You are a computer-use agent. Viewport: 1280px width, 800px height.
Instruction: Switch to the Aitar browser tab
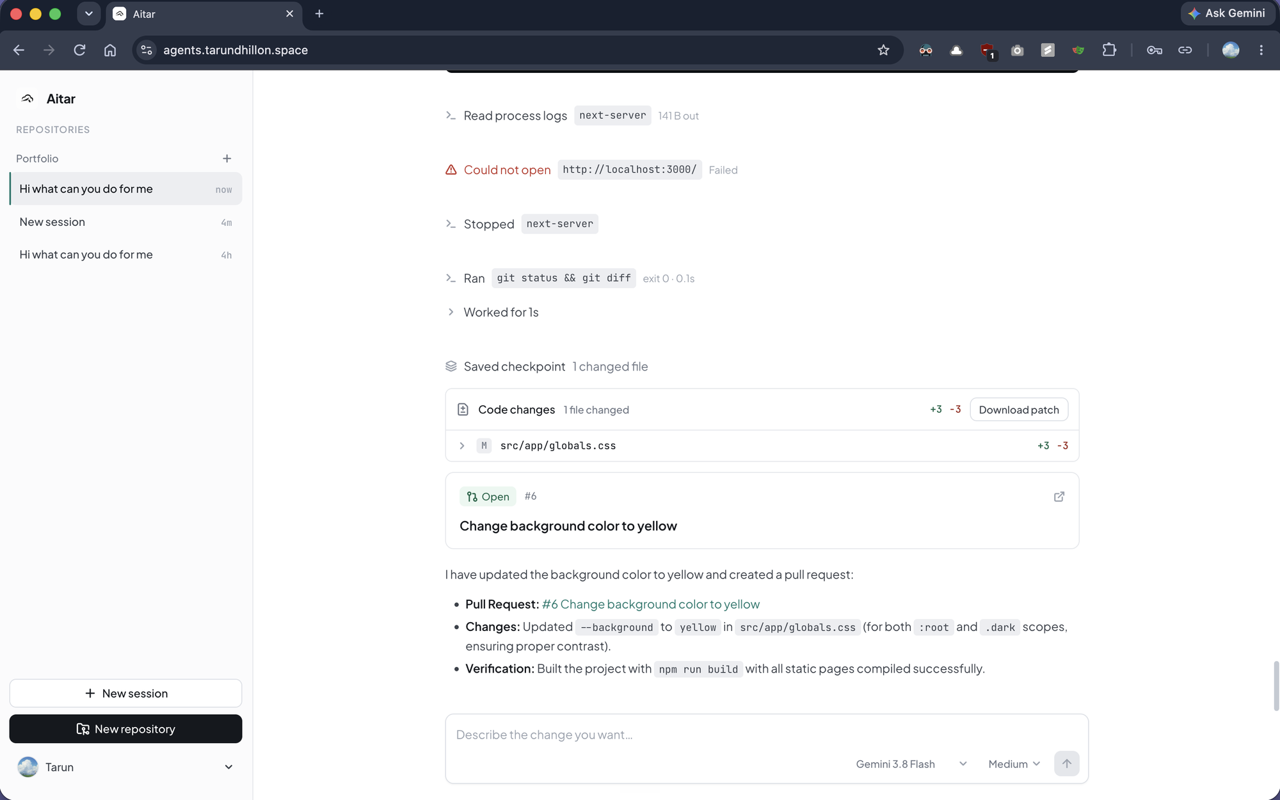(204, 14)
